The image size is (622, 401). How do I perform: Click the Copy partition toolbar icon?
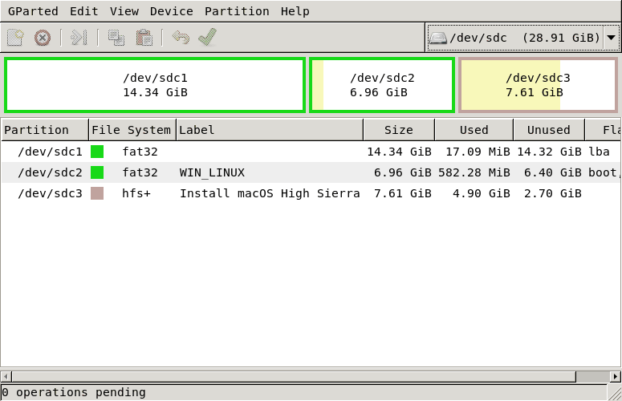click(x=116, y=38)
